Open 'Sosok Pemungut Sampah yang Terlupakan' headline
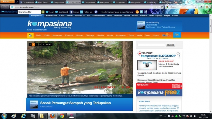The width and height of the screenshot is (212, 119). 75,103
